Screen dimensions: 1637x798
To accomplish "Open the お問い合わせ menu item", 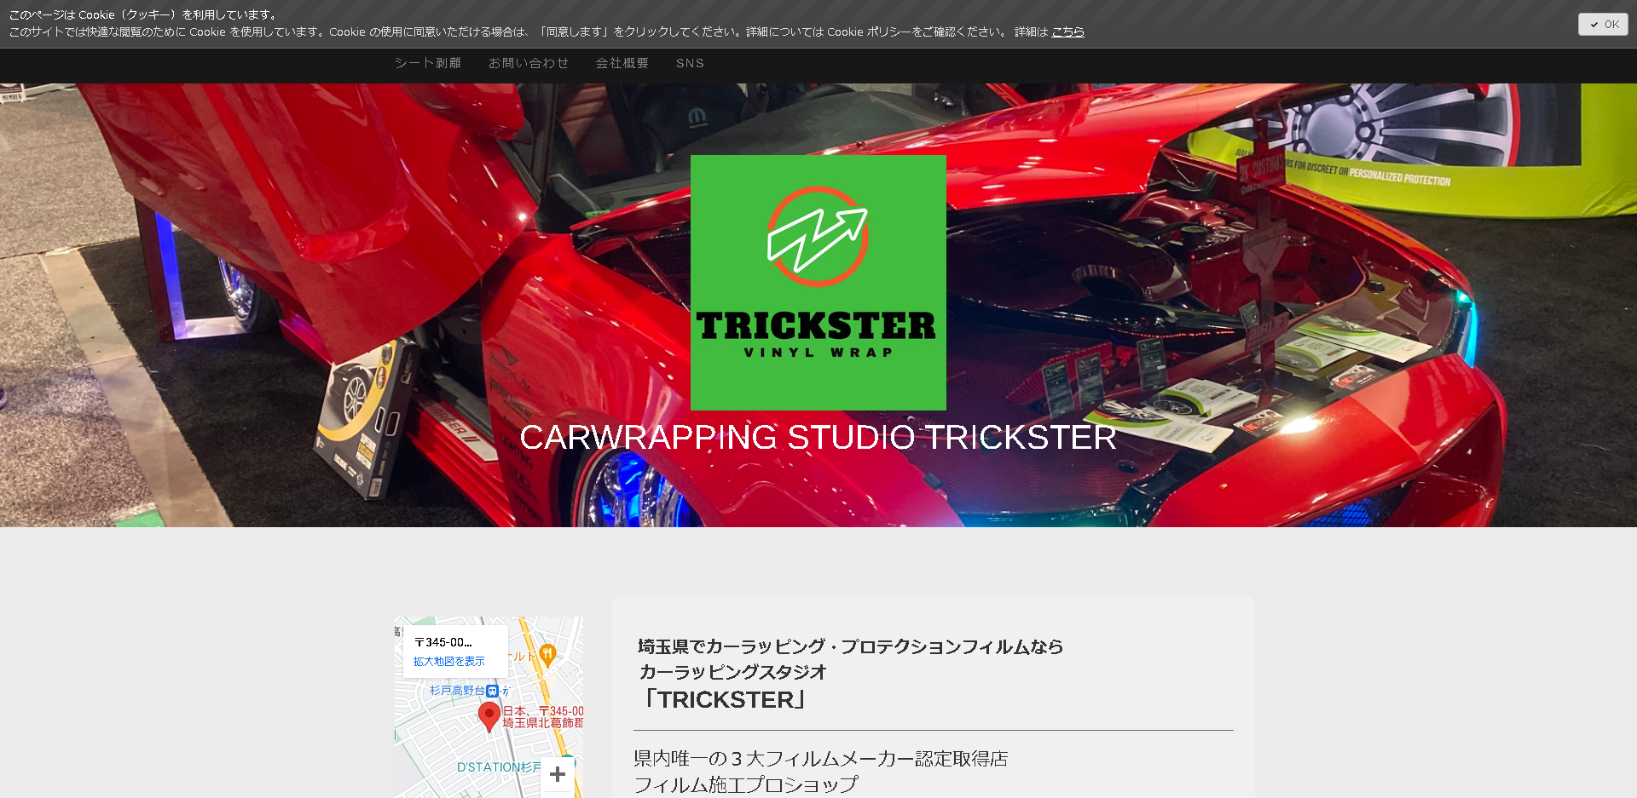I will pyautogui.click(x=529, y=63).
